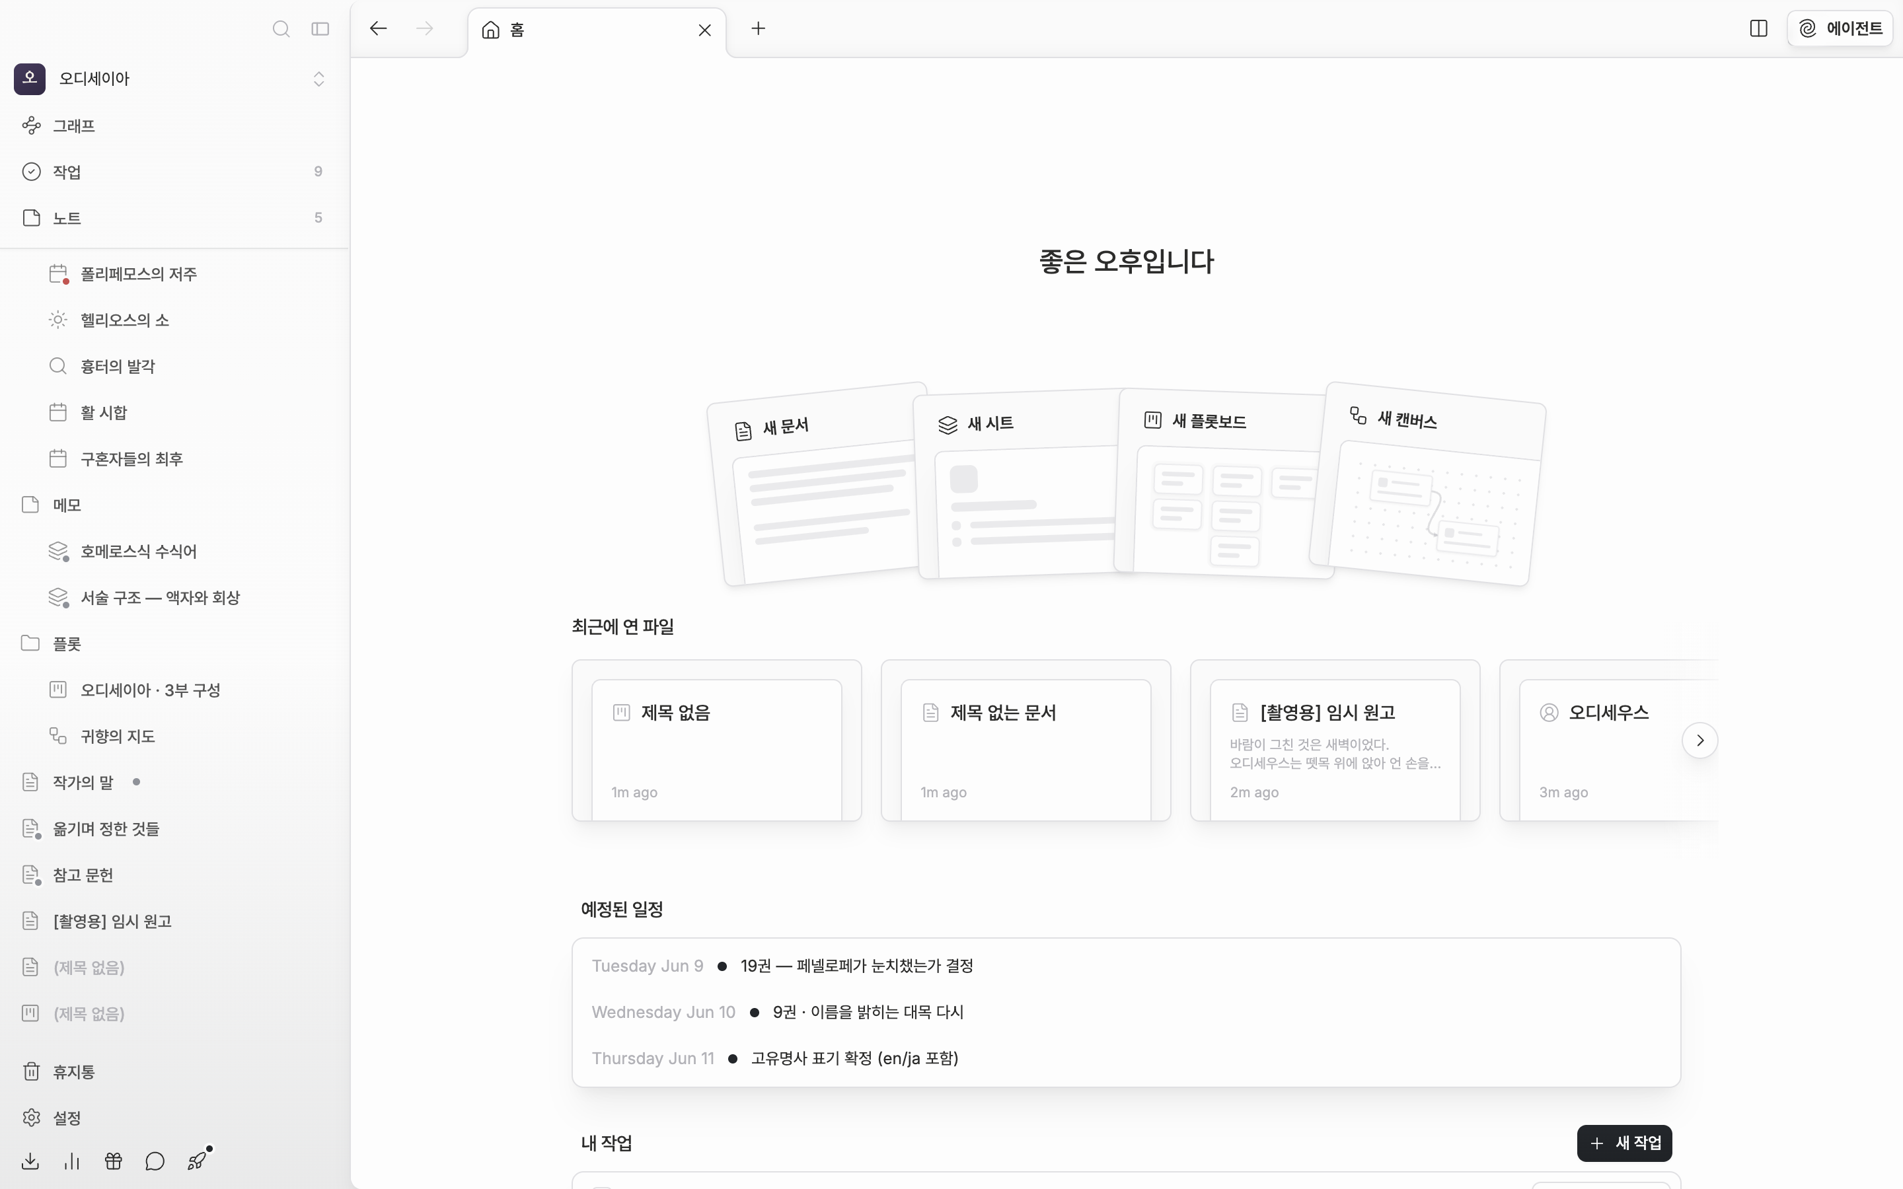
Task: Open 그래프 in the sidebar
Action: (174, 126)
